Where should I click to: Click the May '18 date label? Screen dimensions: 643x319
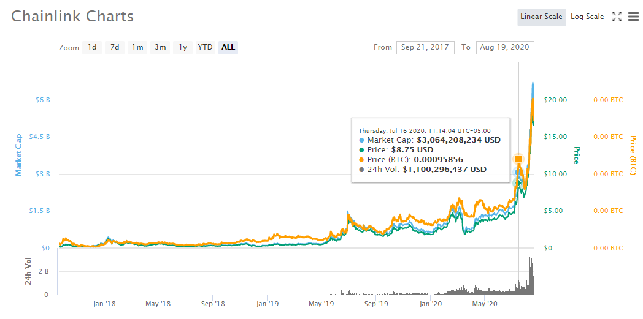coord(158,304)
